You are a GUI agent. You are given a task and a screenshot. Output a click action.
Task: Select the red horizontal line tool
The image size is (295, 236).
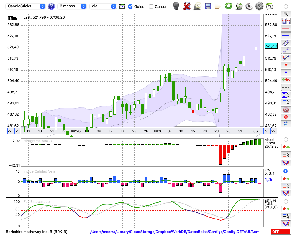[x=286, y=28]
